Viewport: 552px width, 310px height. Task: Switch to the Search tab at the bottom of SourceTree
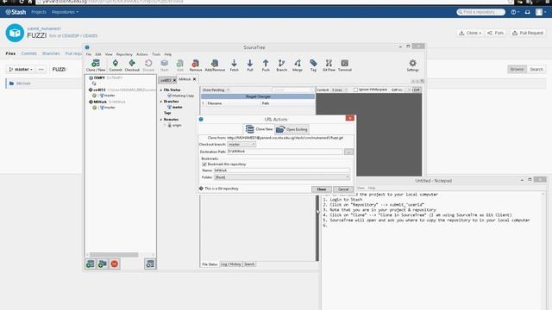[249, 264]
